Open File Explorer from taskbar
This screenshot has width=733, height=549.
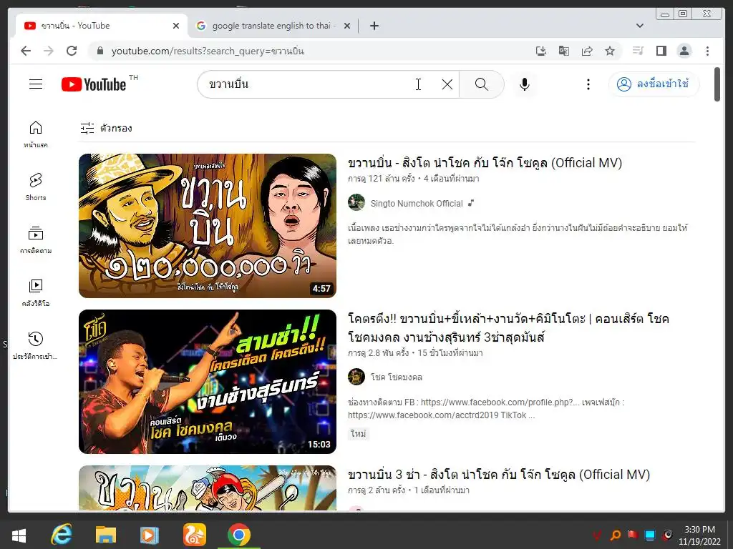pyautogui.click(x=106, y=535)
